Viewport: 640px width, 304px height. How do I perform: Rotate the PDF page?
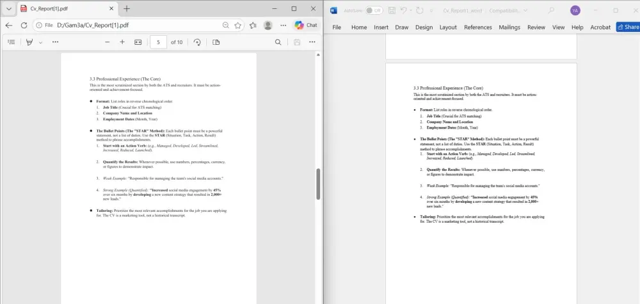[197, 42]
